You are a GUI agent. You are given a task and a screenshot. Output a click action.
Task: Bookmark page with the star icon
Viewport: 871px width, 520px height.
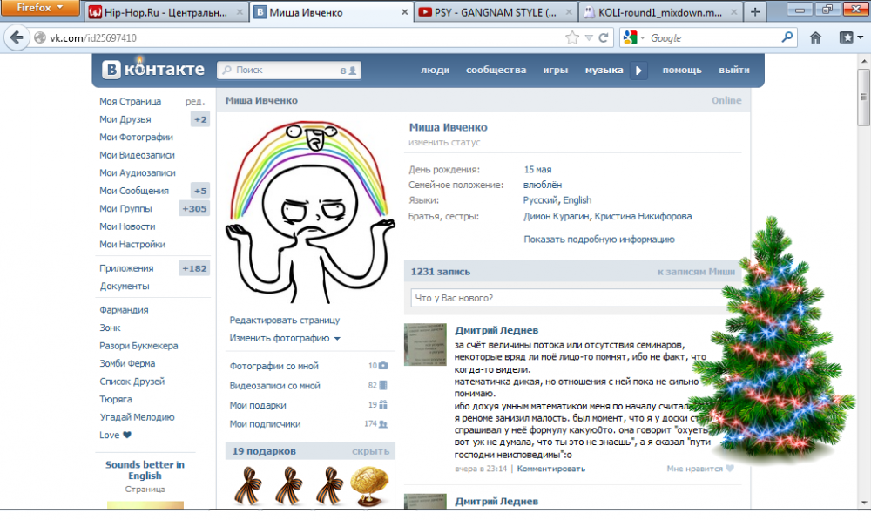572,37
